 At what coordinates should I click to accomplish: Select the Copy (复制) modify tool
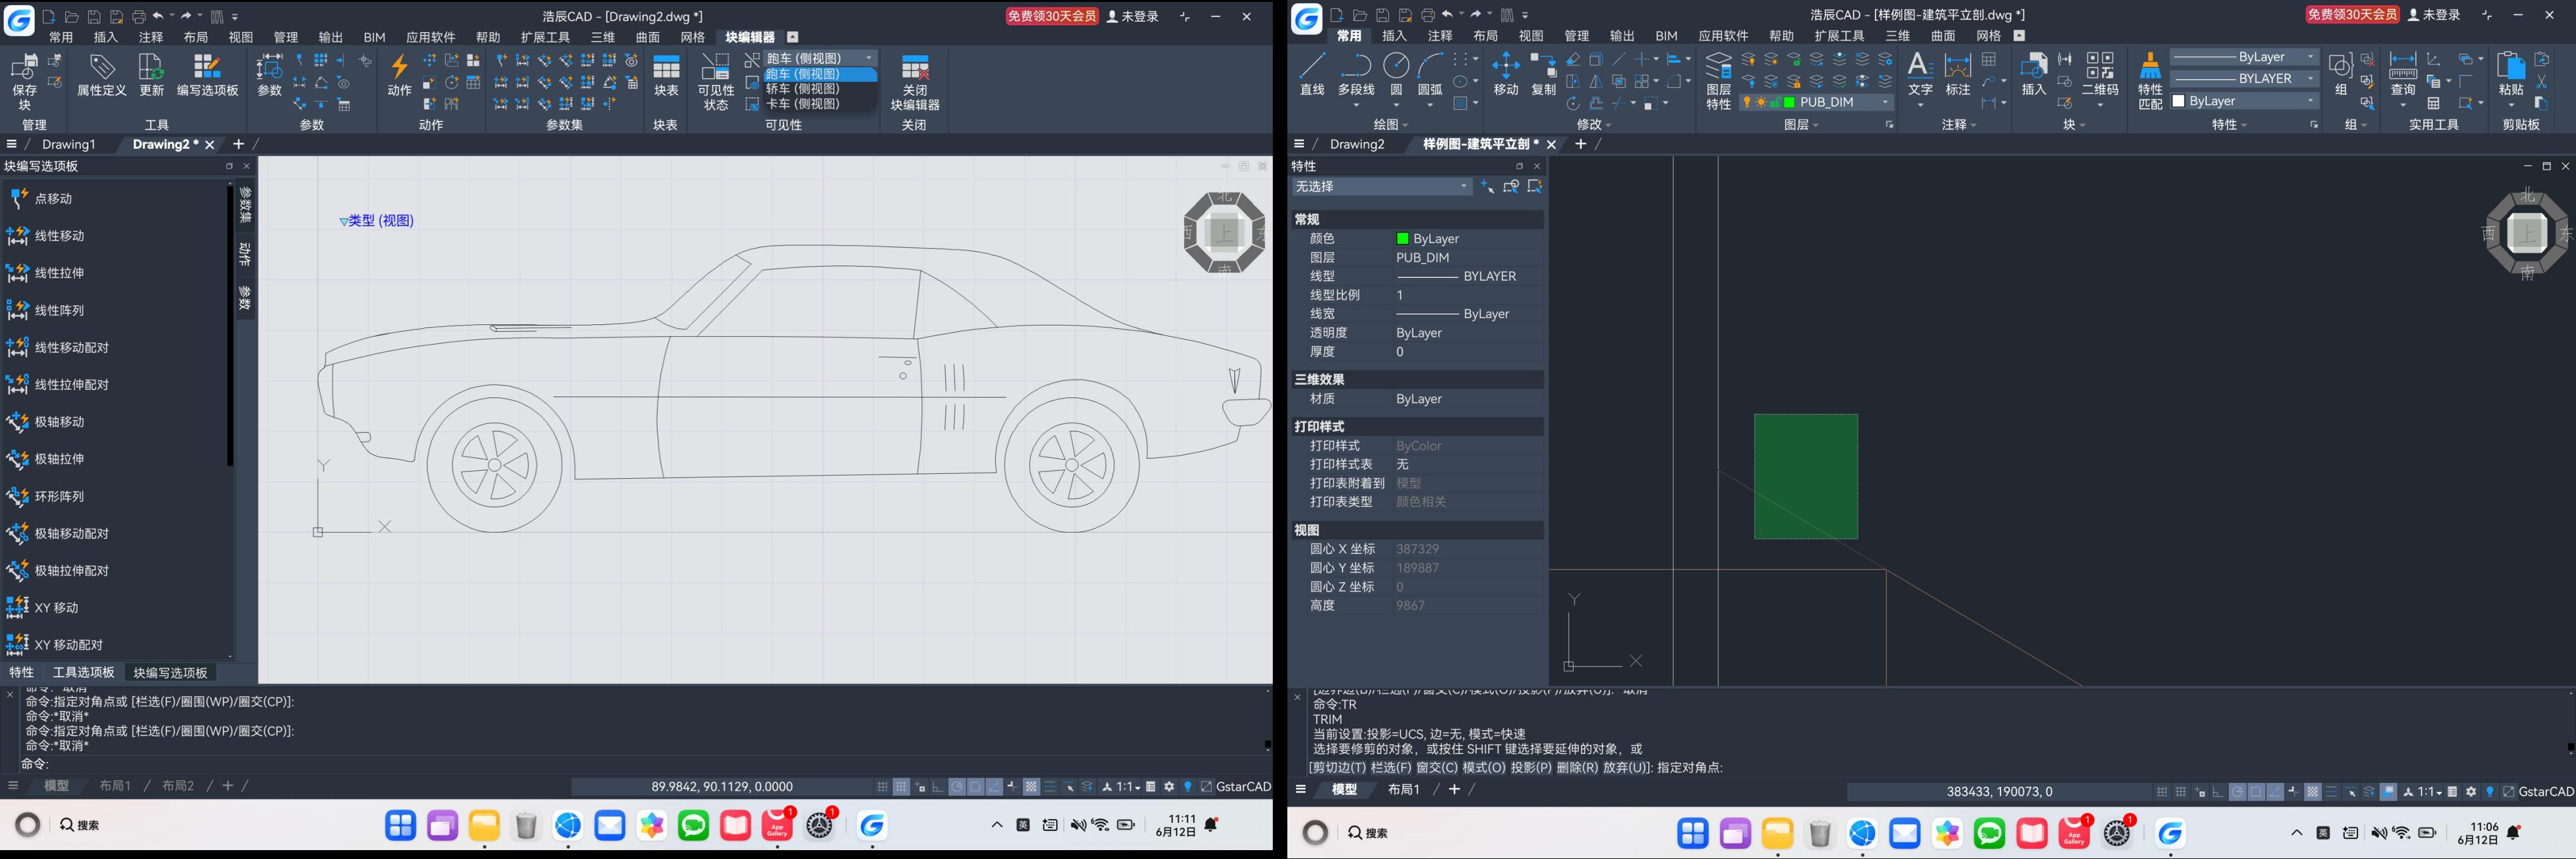[1544, 75]
